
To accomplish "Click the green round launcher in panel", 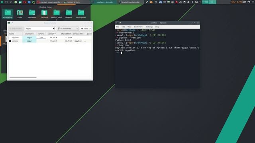I will coord(16,2).
